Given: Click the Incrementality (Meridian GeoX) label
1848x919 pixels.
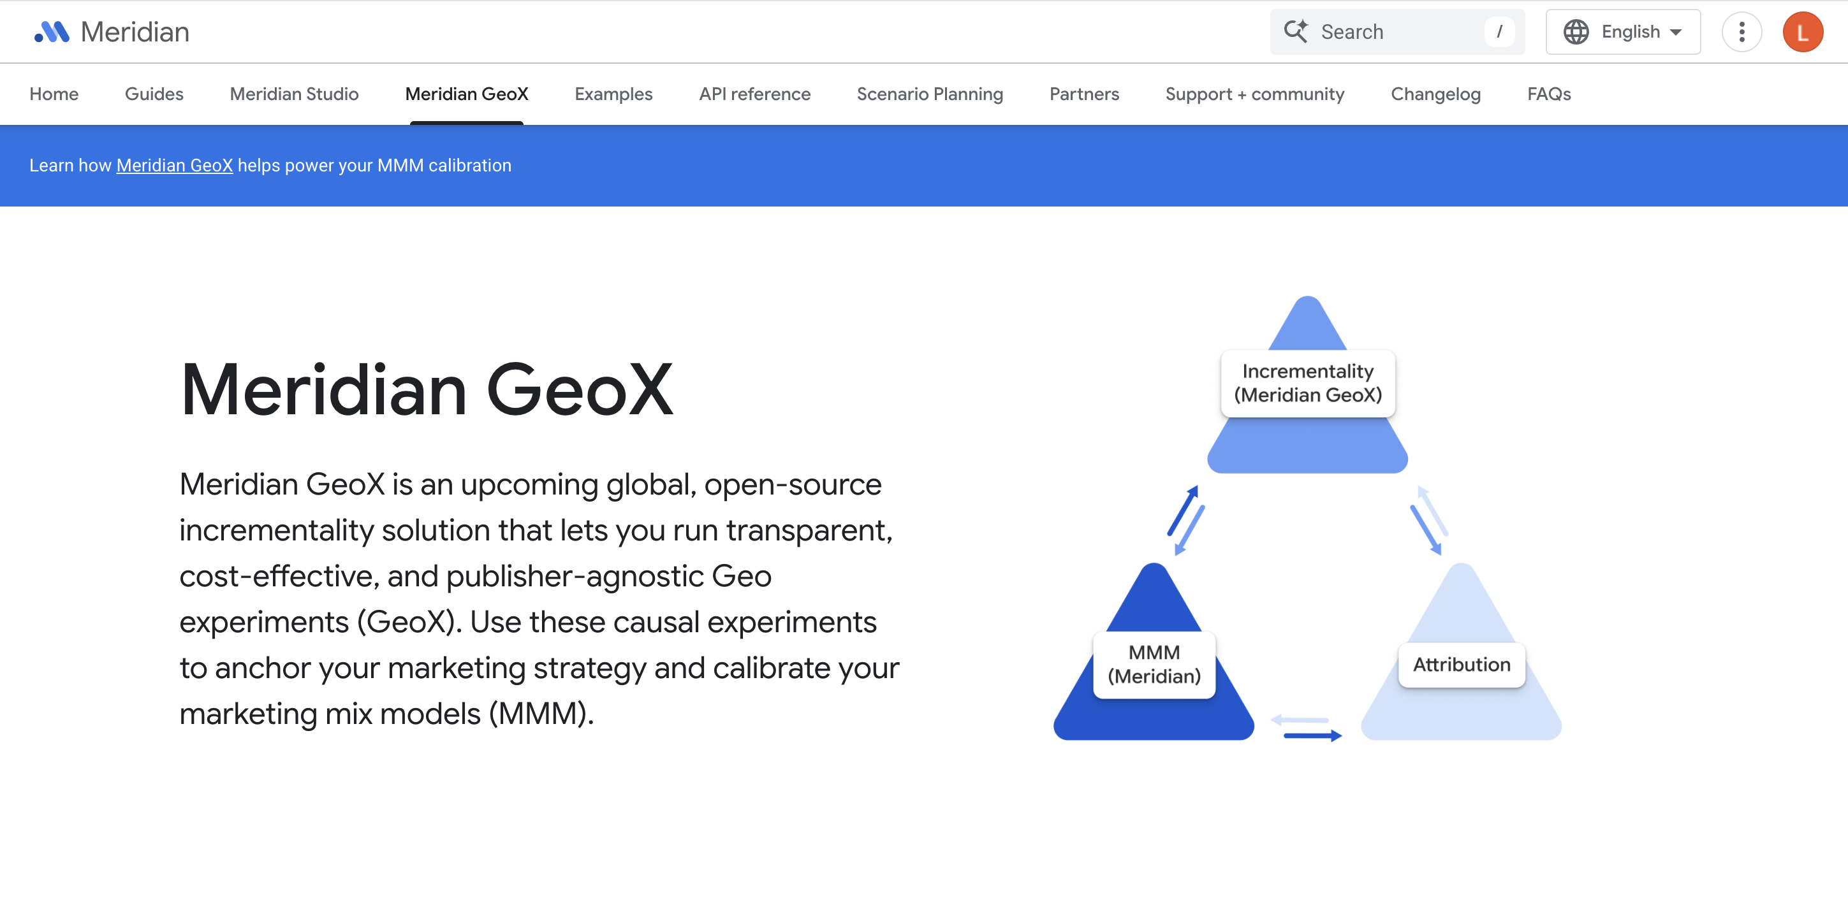Looking at the screenshot, I should tap(1308, 384).
